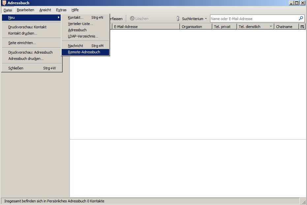Select Neu submenu entry

click(x=31, y=17)
